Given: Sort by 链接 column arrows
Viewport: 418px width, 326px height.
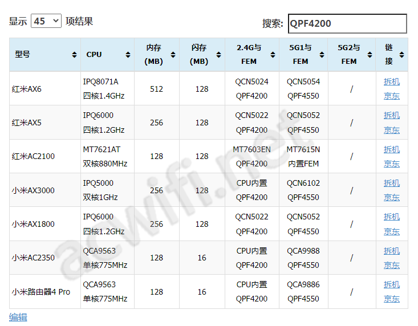Looking at the screenshot, I should tap(401, 55).
